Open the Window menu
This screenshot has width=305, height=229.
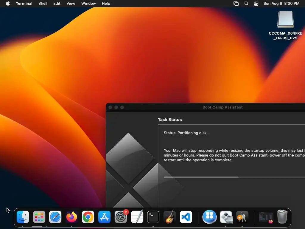coord(88,4)
